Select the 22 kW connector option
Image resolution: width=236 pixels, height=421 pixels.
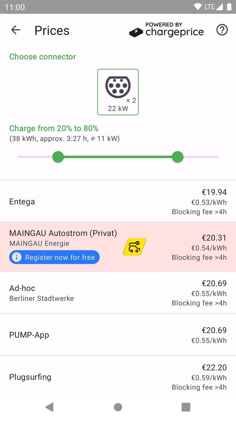(x=118, y=92)
